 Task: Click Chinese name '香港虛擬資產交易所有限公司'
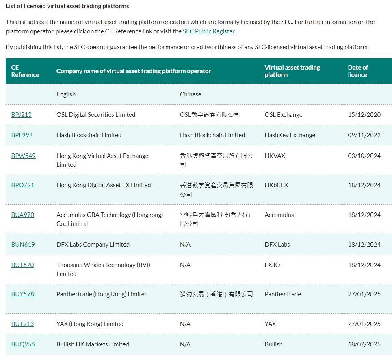point(217,160)
